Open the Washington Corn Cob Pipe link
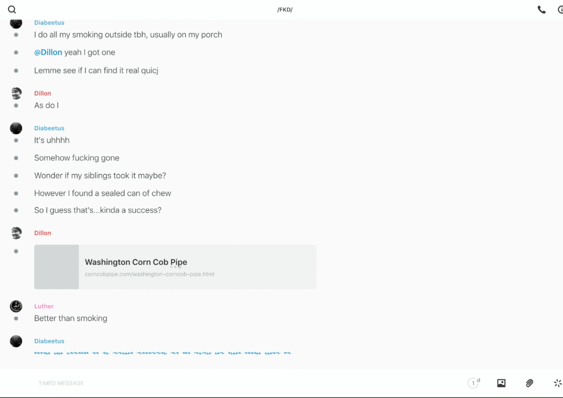This screenshot has height=398, width=563. pos(136,262)
